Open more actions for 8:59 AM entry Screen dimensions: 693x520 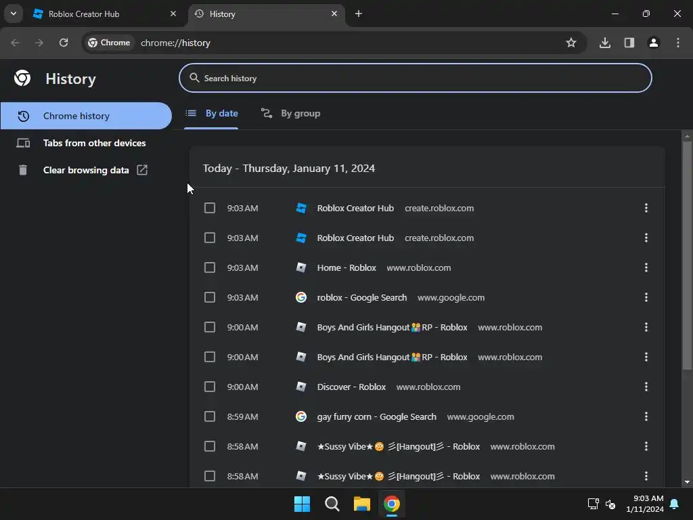coord(646,416)
